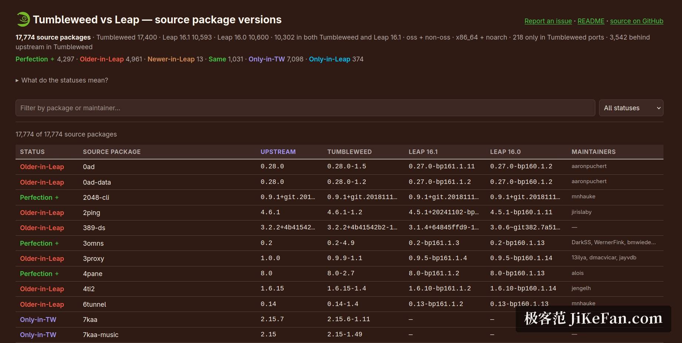Select the 7kaa package name
Viewport: 682px width, 343px height.
pos(90,320)
